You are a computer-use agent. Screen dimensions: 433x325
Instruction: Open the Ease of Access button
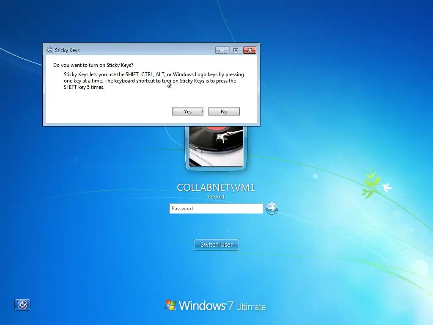[22, 305]
